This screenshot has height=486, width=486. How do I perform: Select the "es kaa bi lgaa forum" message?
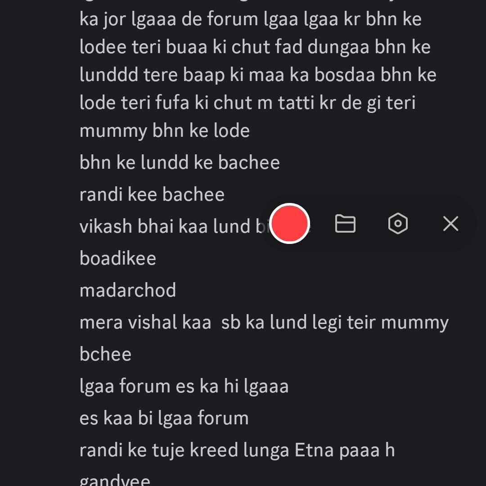point(164,418)
